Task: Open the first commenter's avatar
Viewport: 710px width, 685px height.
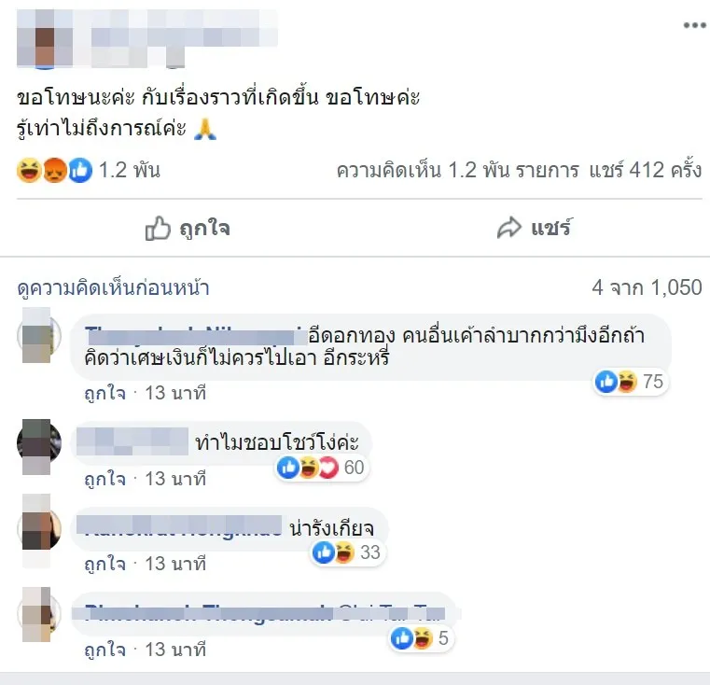Action: click(x=39, y=335)
